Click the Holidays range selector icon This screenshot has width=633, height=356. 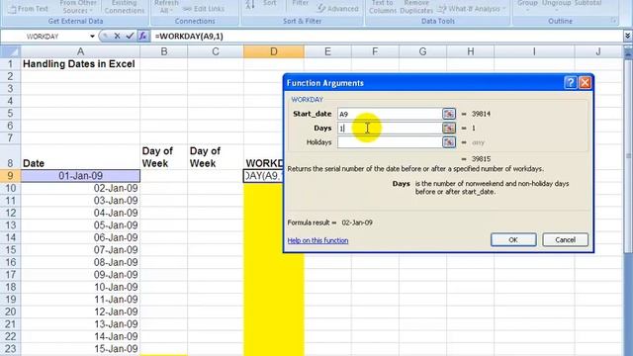[x=449, y=142]
